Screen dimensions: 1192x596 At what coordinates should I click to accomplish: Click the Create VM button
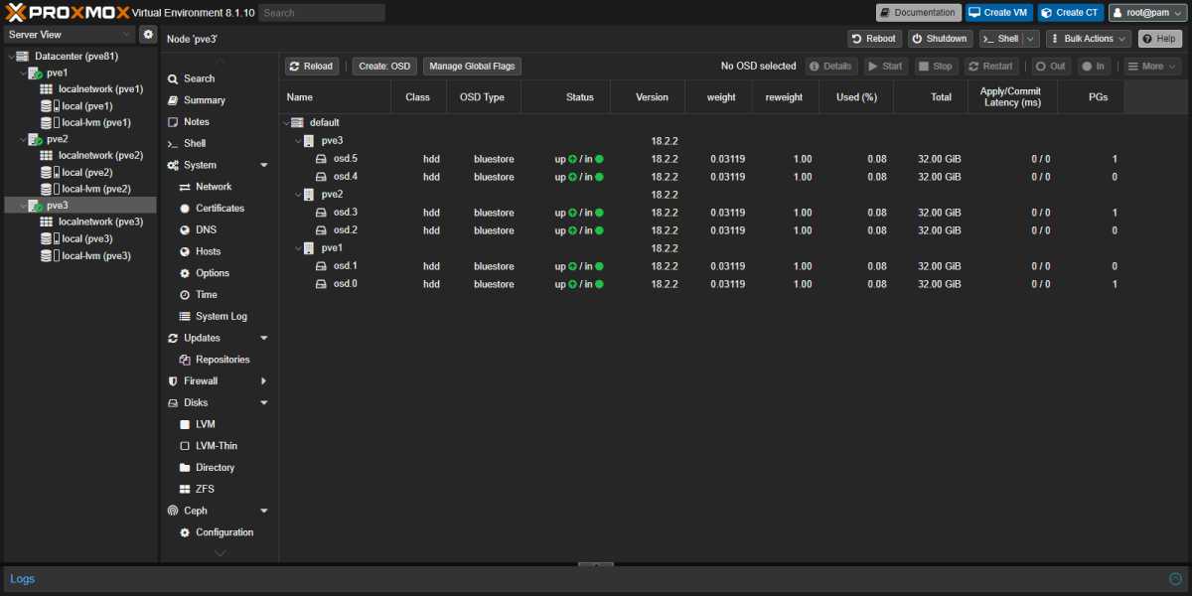point(999,13)
